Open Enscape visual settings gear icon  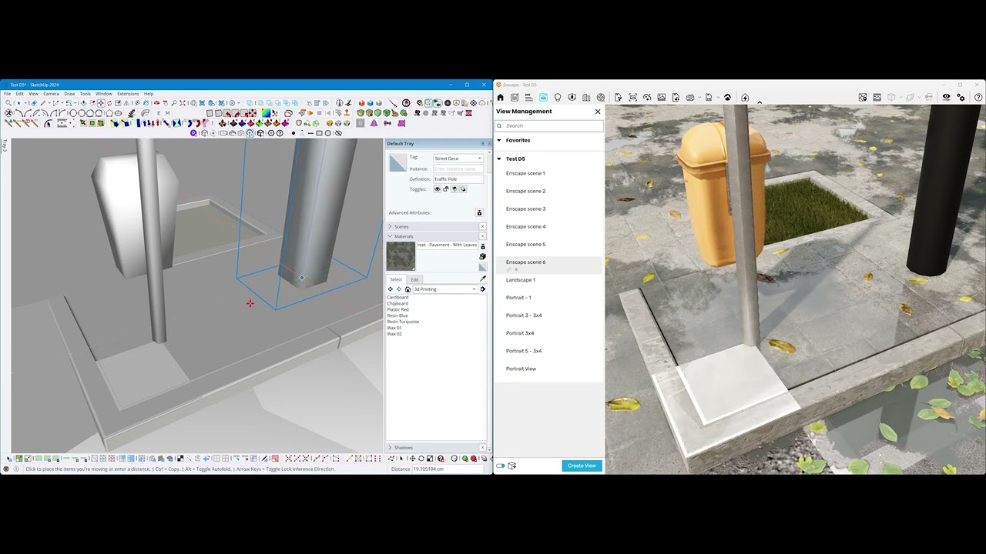(x=961, y=98)
